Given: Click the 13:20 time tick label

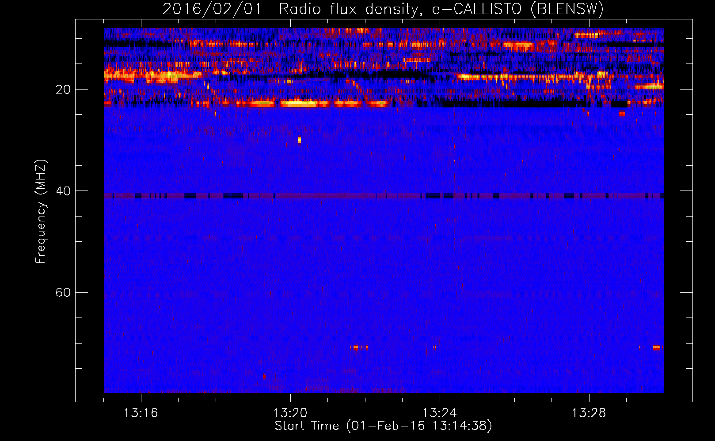Looking at the screenshot, I should [x=290, y=413].
